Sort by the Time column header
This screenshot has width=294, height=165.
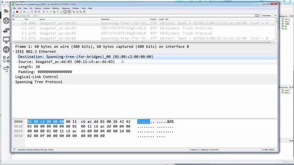tap(26, 19)
